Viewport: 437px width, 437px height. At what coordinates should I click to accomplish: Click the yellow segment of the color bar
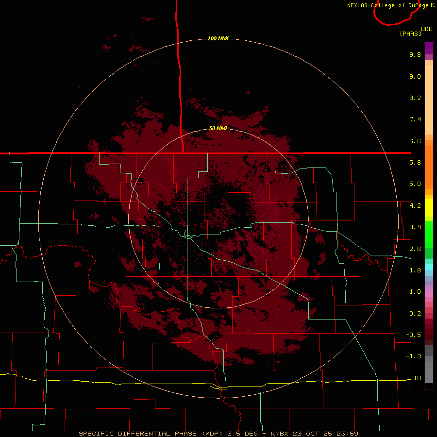click(x=429, y=208)
